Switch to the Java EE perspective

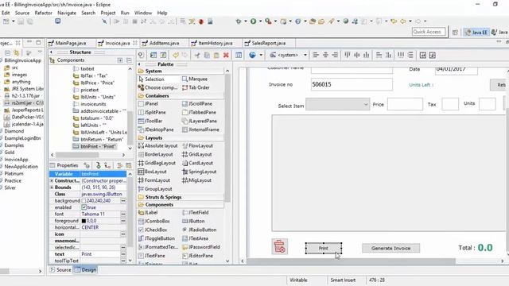(476, 33)
